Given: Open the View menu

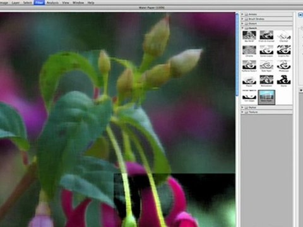Looking at the screenshot, I should click(x=66, y=3).
